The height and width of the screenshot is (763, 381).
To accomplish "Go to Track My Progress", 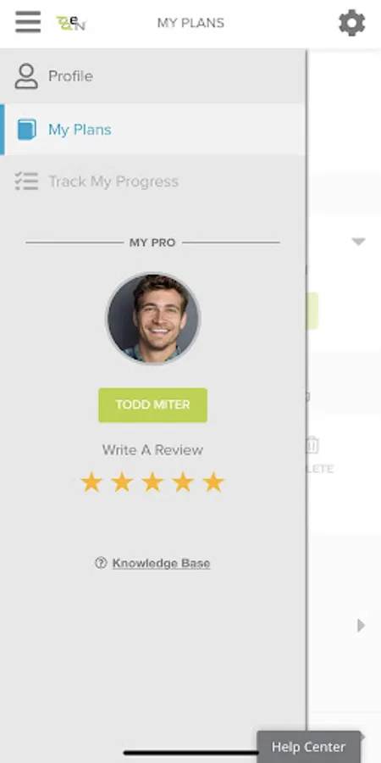I will click(152, 181).
